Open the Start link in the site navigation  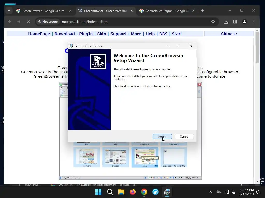(x=177, y=34)
